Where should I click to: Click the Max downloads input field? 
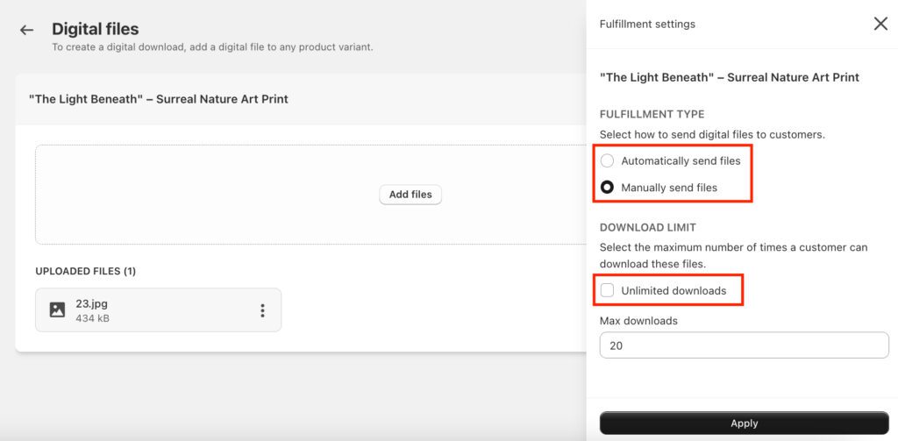tap(744, 345)
